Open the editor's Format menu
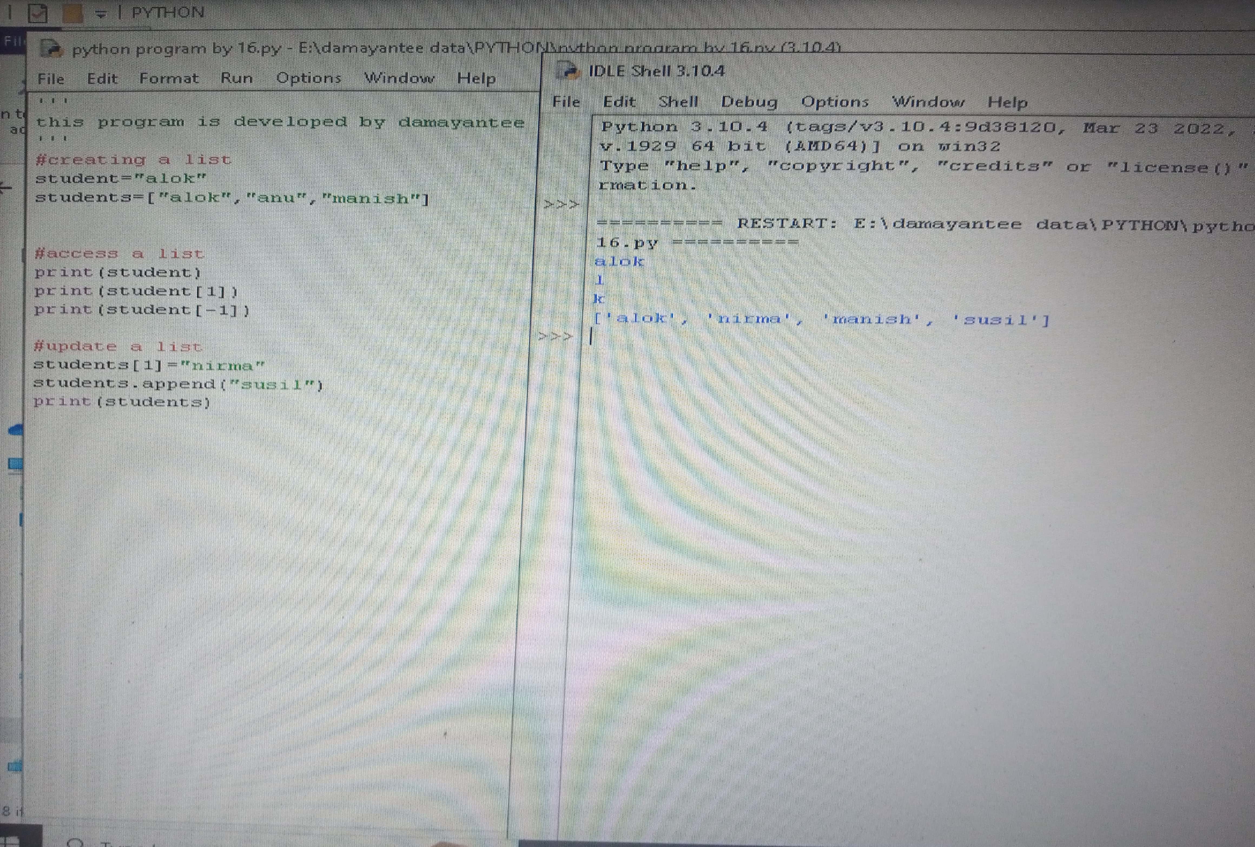The width and height of the screenshot is (1255, 847). pyautogui.click(x=169, y=78)
